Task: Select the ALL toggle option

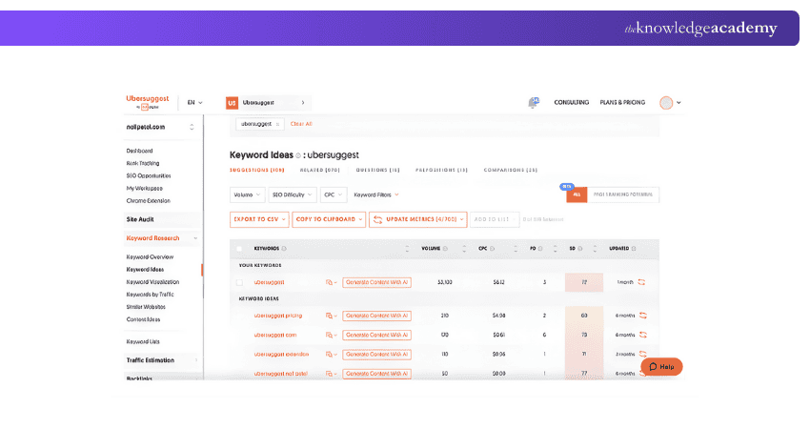Action: [577, 194]
